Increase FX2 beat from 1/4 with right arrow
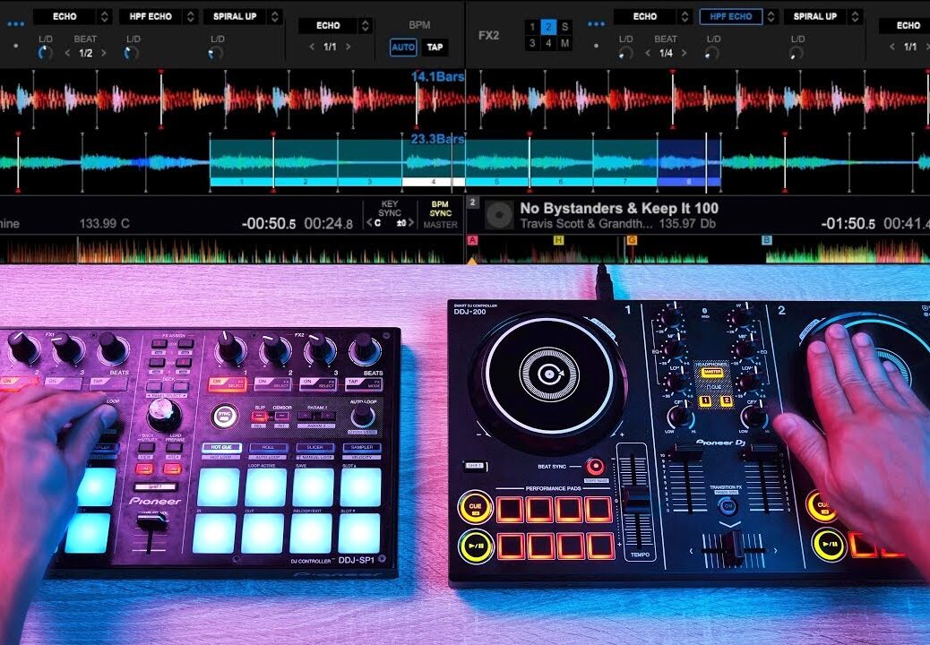 click(684, 53)
